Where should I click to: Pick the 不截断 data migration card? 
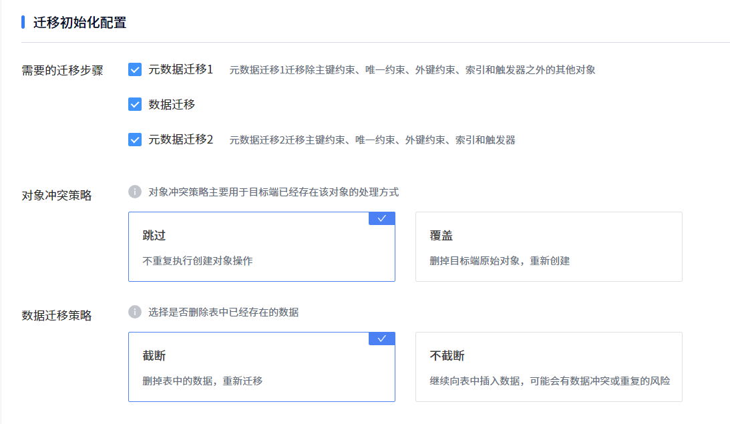(x=548, y=367)
